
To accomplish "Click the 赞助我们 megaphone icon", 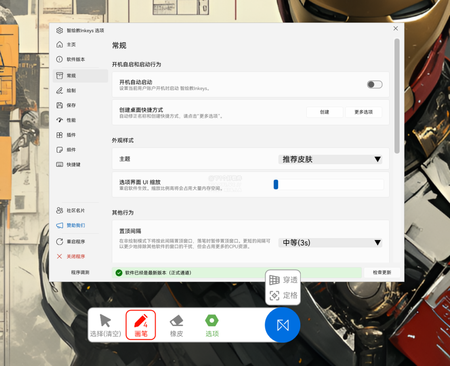I will 60,226.
